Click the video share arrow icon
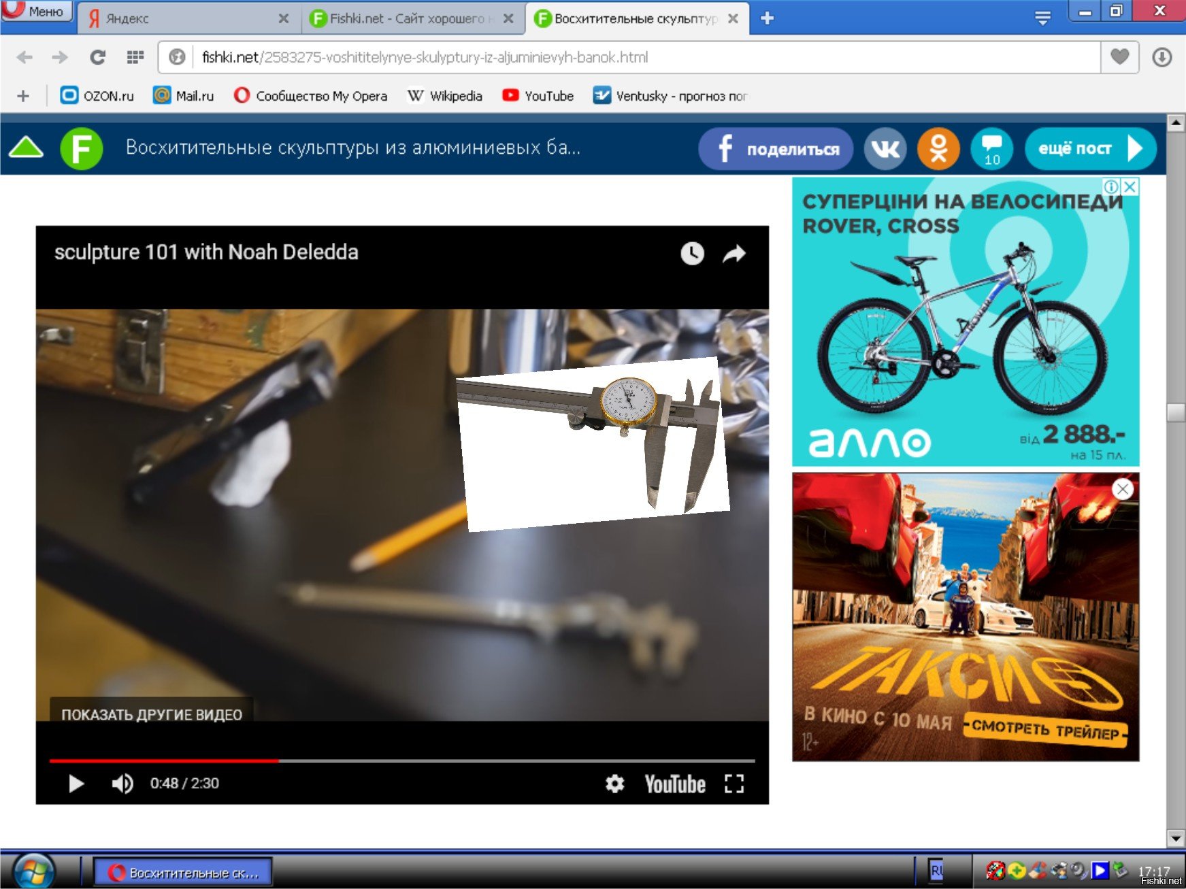1186x889 pixels. pyautogui.click(x=734, y=254)
